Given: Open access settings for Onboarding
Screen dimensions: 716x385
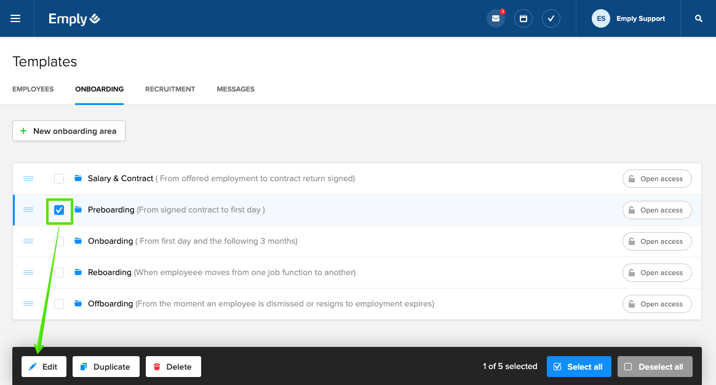Looking at the screenshot, I should coord(657,241).
